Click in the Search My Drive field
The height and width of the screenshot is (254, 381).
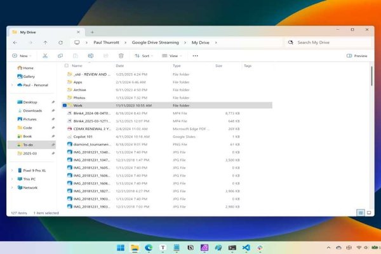(x=329, y=43)
